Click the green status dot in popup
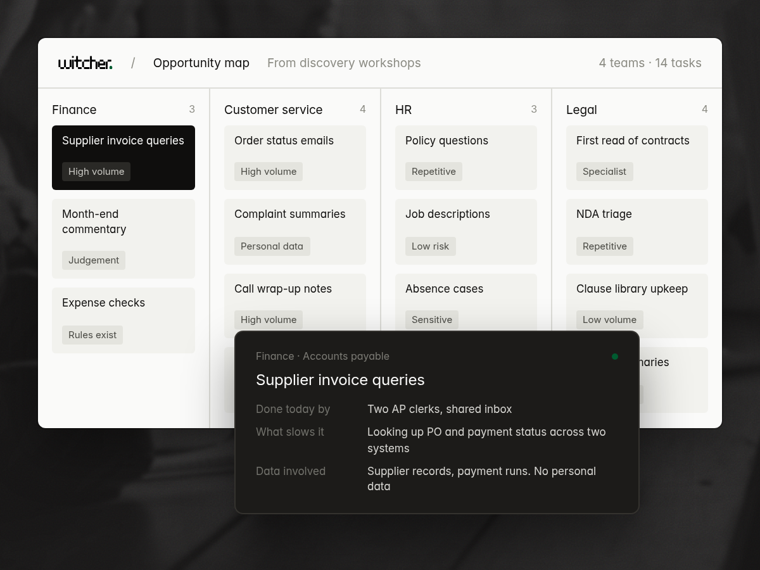Image resolution: width=760 pixels, height=570 pixels. 614,357
